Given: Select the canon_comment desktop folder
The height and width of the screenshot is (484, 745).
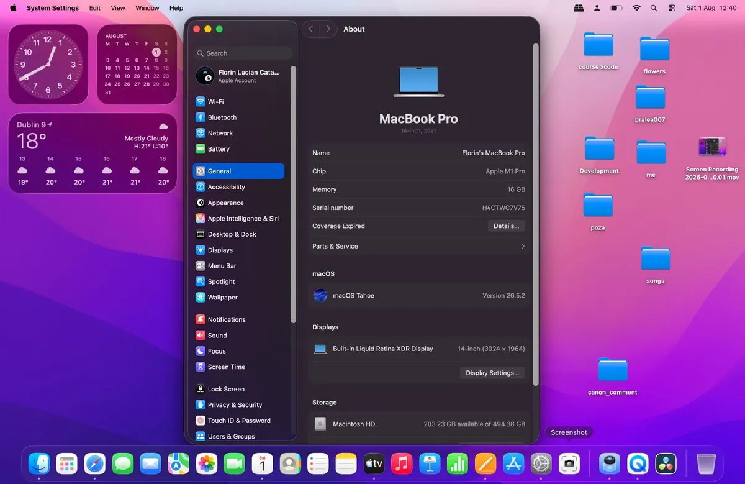Looking at the screenshot, I should (x=613, y=377).
